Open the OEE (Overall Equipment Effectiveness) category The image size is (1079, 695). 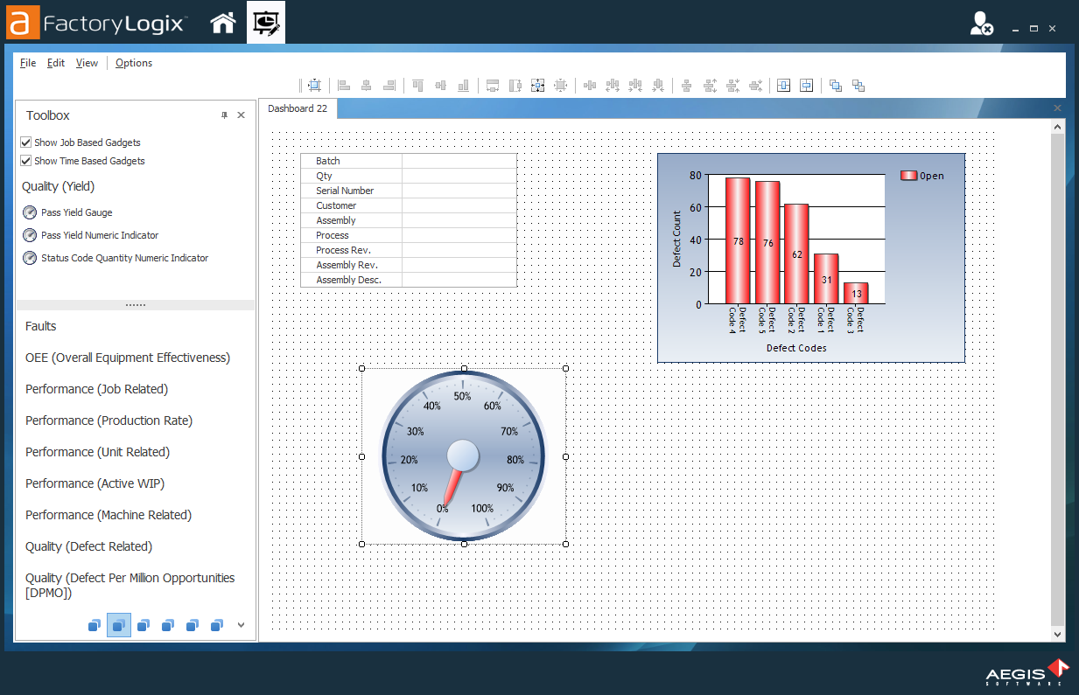(128, 358)
